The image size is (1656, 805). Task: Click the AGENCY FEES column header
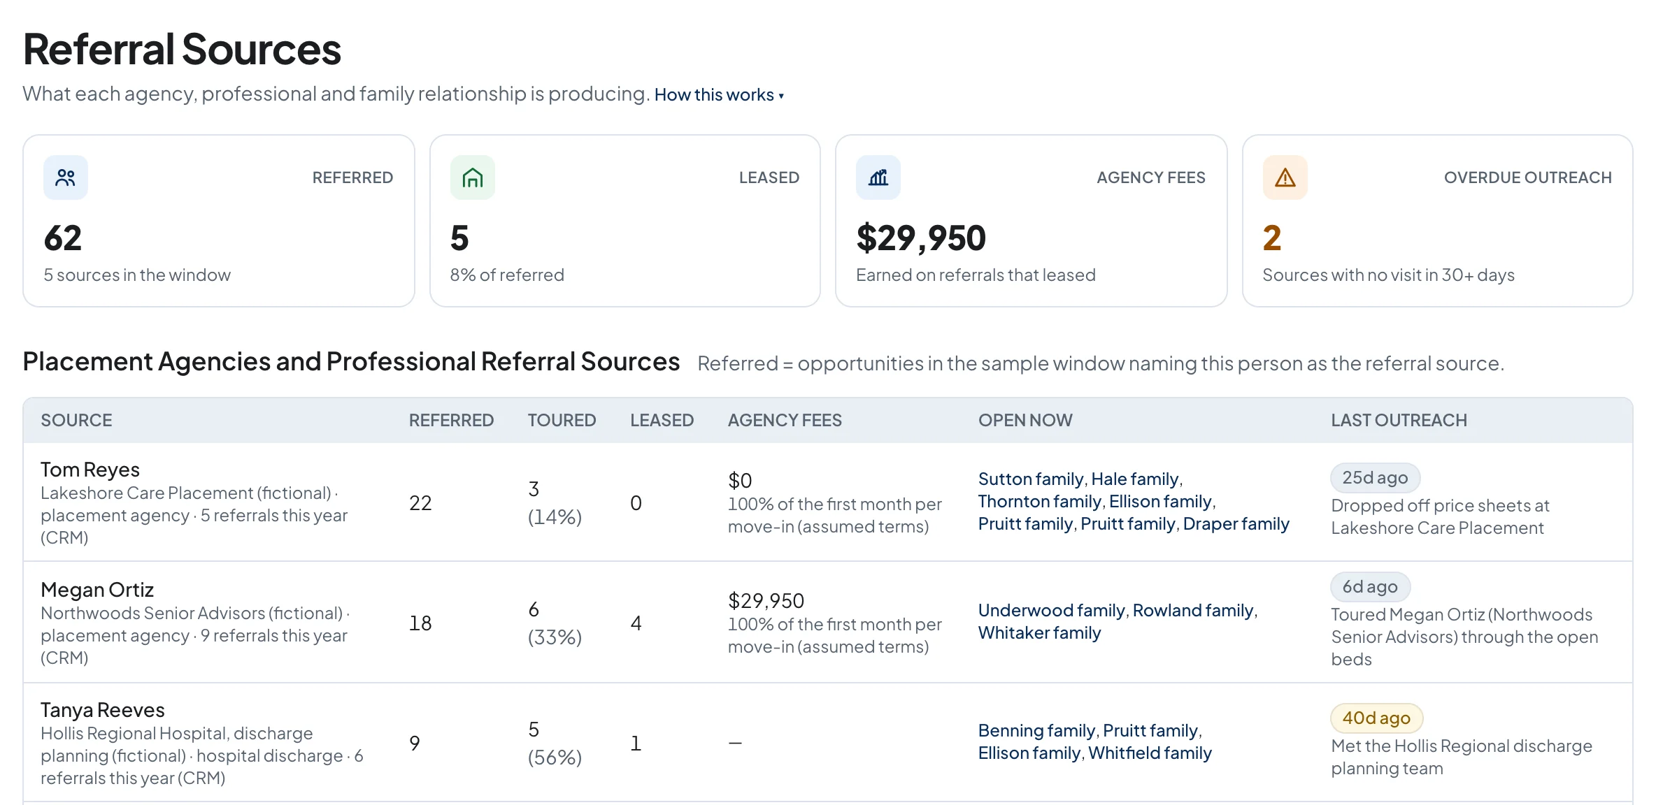pyautogui.click(x=785, y=421)
